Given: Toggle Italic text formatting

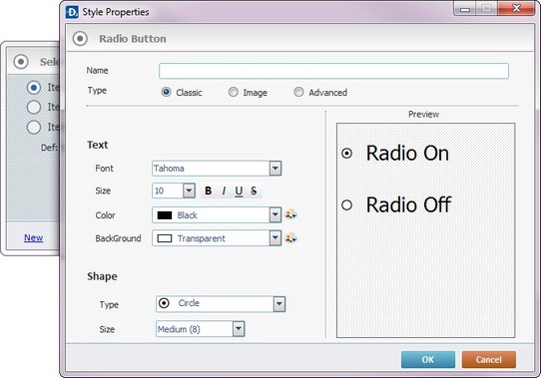Looking at the screenshot, I should click(224, 190).
